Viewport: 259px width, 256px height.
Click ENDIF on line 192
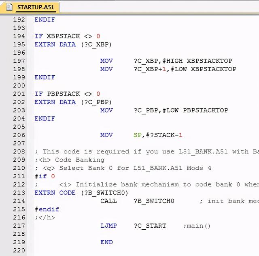(x=45, y=20)
